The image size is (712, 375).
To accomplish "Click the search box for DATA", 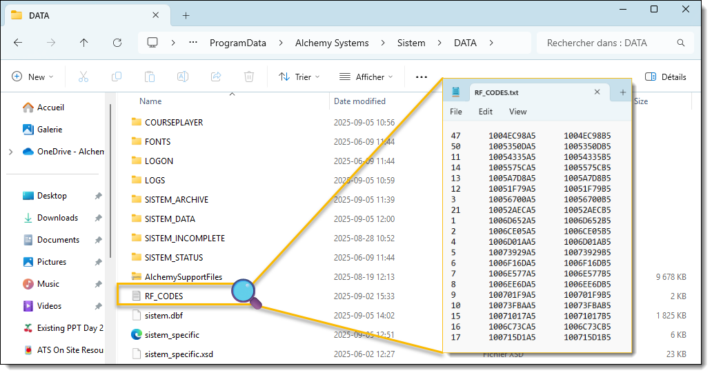I will (x=607, y=43).
